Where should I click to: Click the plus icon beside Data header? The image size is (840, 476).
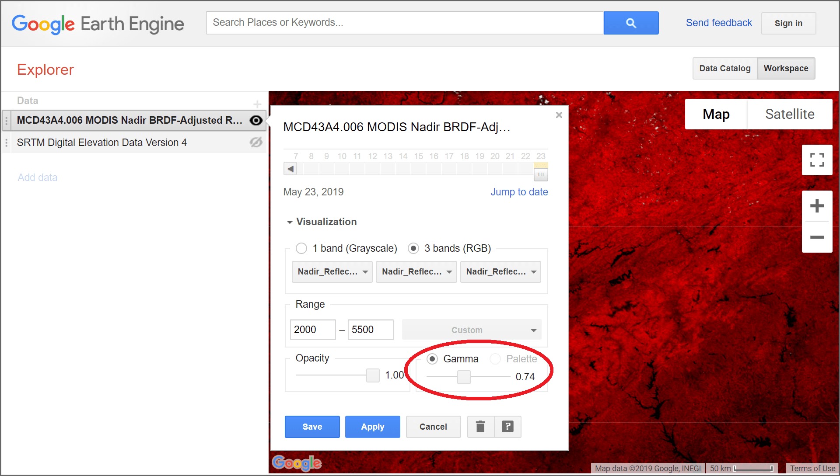257,104
